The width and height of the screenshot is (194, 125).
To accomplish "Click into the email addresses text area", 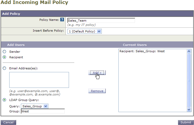I will 39,80.
